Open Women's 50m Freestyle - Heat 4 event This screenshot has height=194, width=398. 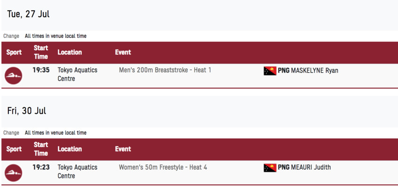[x=163, y=167]
